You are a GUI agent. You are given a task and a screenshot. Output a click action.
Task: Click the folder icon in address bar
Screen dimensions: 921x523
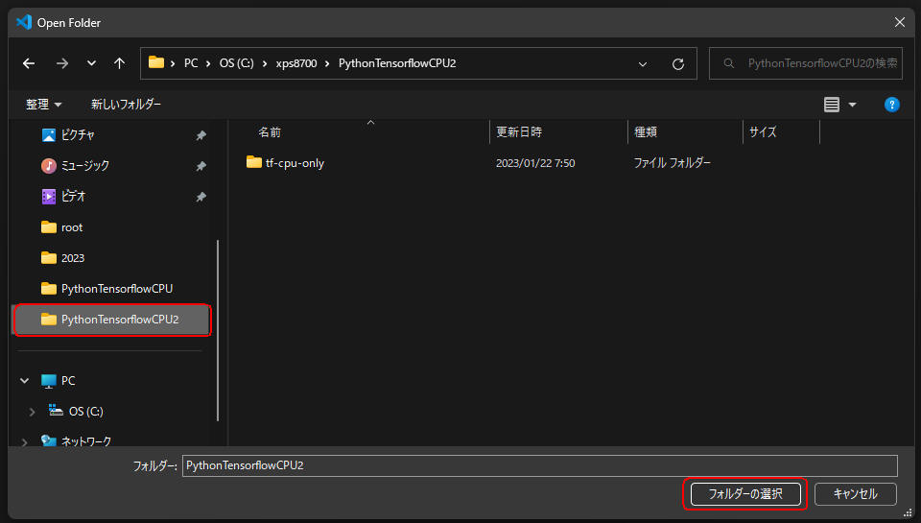(155, 62)
